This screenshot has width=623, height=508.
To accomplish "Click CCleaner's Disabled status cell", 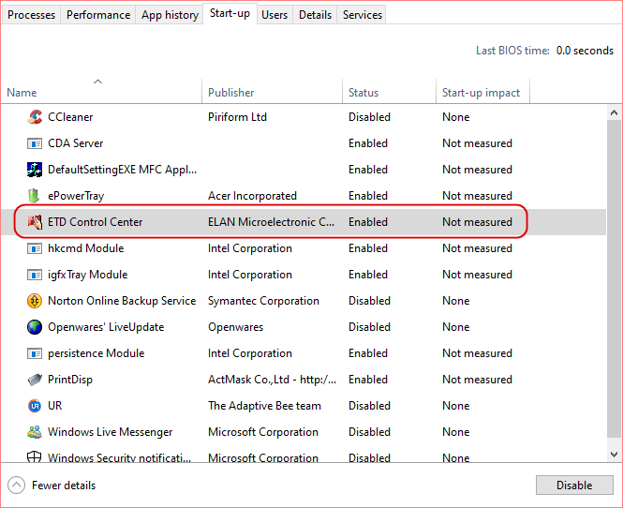I will pyautogui.click(x=369, y=117).
